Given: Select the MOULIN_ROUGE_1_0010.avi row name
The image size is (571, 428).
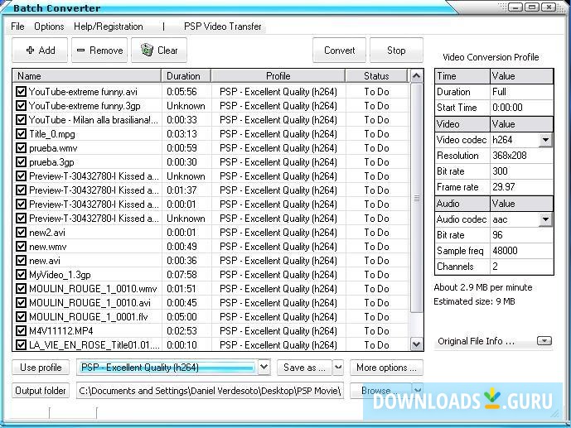Looking at the screenshot, I should (x=90, y=303).
